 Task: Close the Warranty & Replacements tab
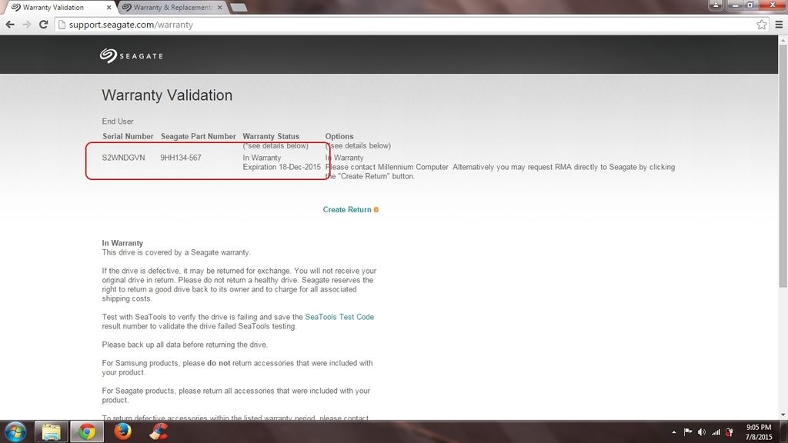click(x=219, y=8)
